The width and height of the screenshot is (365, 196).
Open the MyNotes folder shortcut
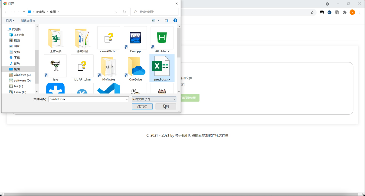click(109, 68)
